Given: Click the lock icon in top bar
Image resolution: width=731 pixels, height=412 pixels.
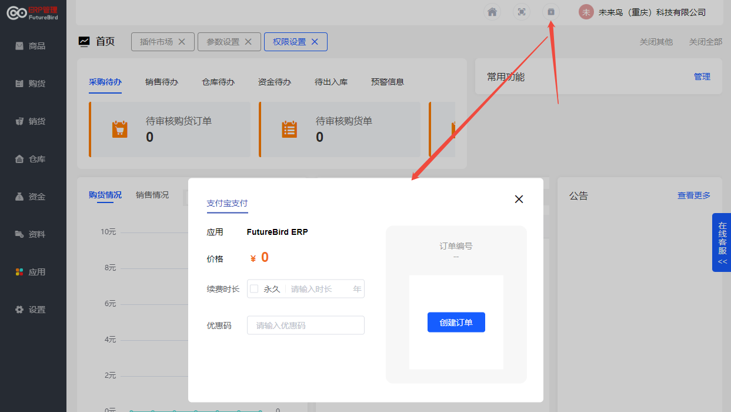Looking at the screenshot, I should tap(551, 12).
